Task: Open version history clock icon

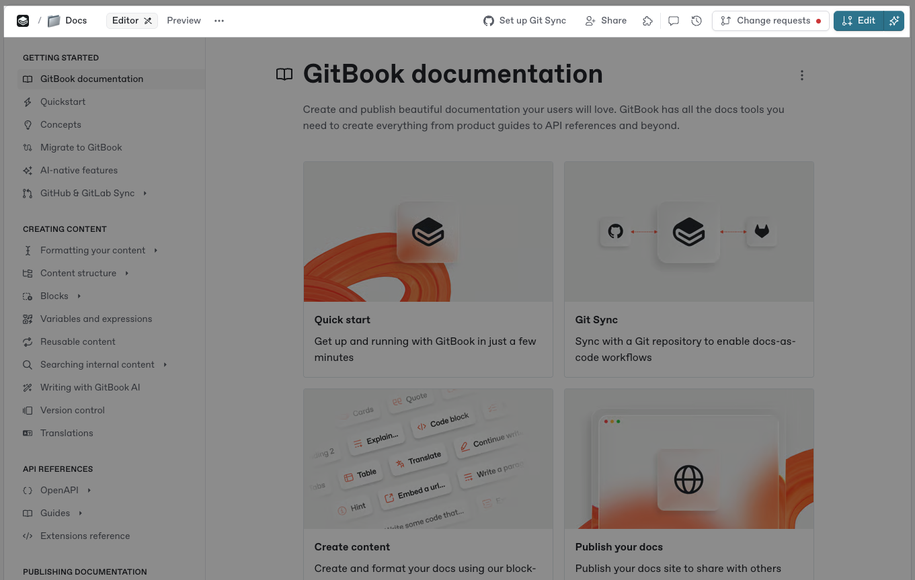Action: tap(697, 21)
